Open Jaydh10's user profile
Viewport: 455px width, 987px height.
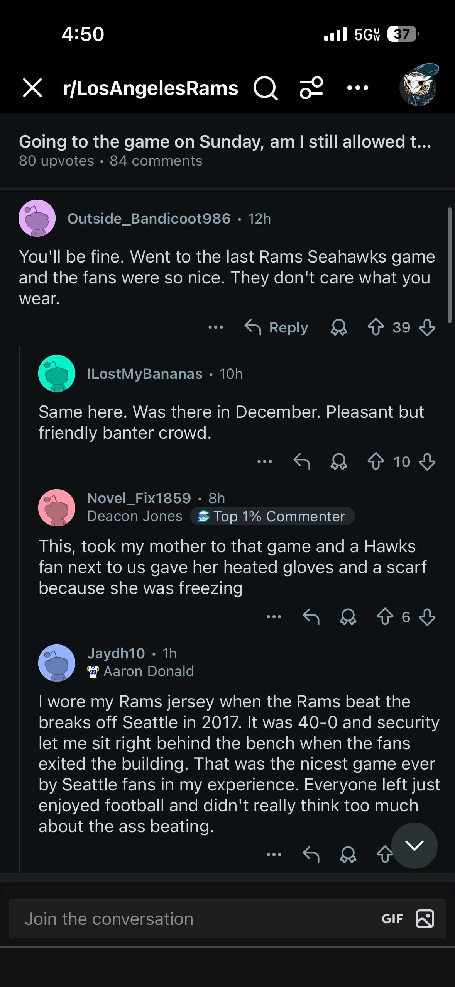[116, 653]
